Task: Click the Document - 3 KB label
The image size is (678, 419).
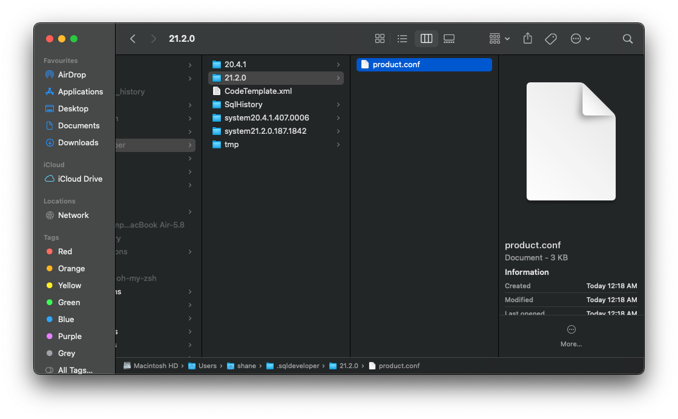Action: (x=536, y=258)
